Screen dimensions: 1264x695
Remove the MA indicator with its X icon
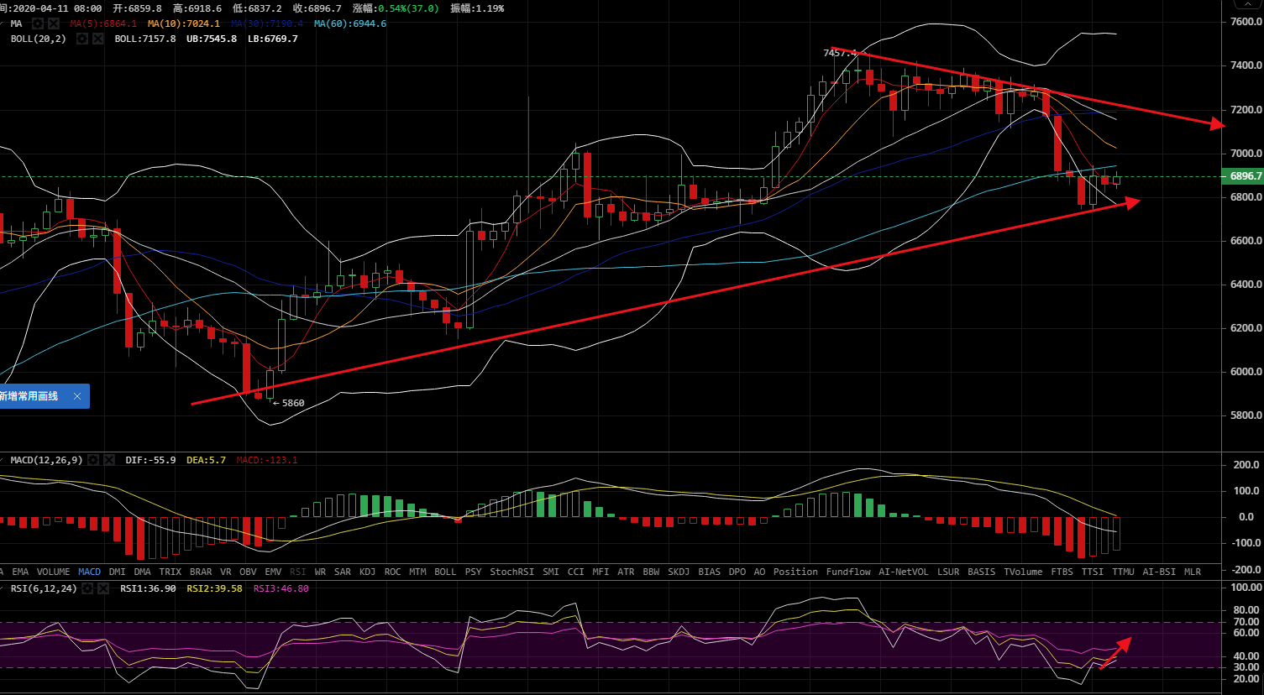[x=55, y=24]
